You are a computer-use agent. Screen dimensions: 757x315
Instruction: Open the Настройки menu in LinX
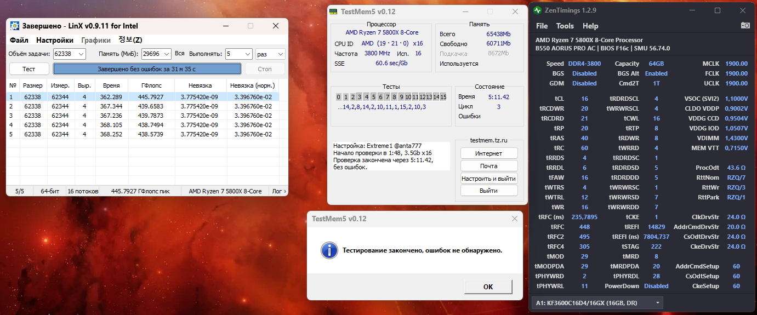[55, 40]
